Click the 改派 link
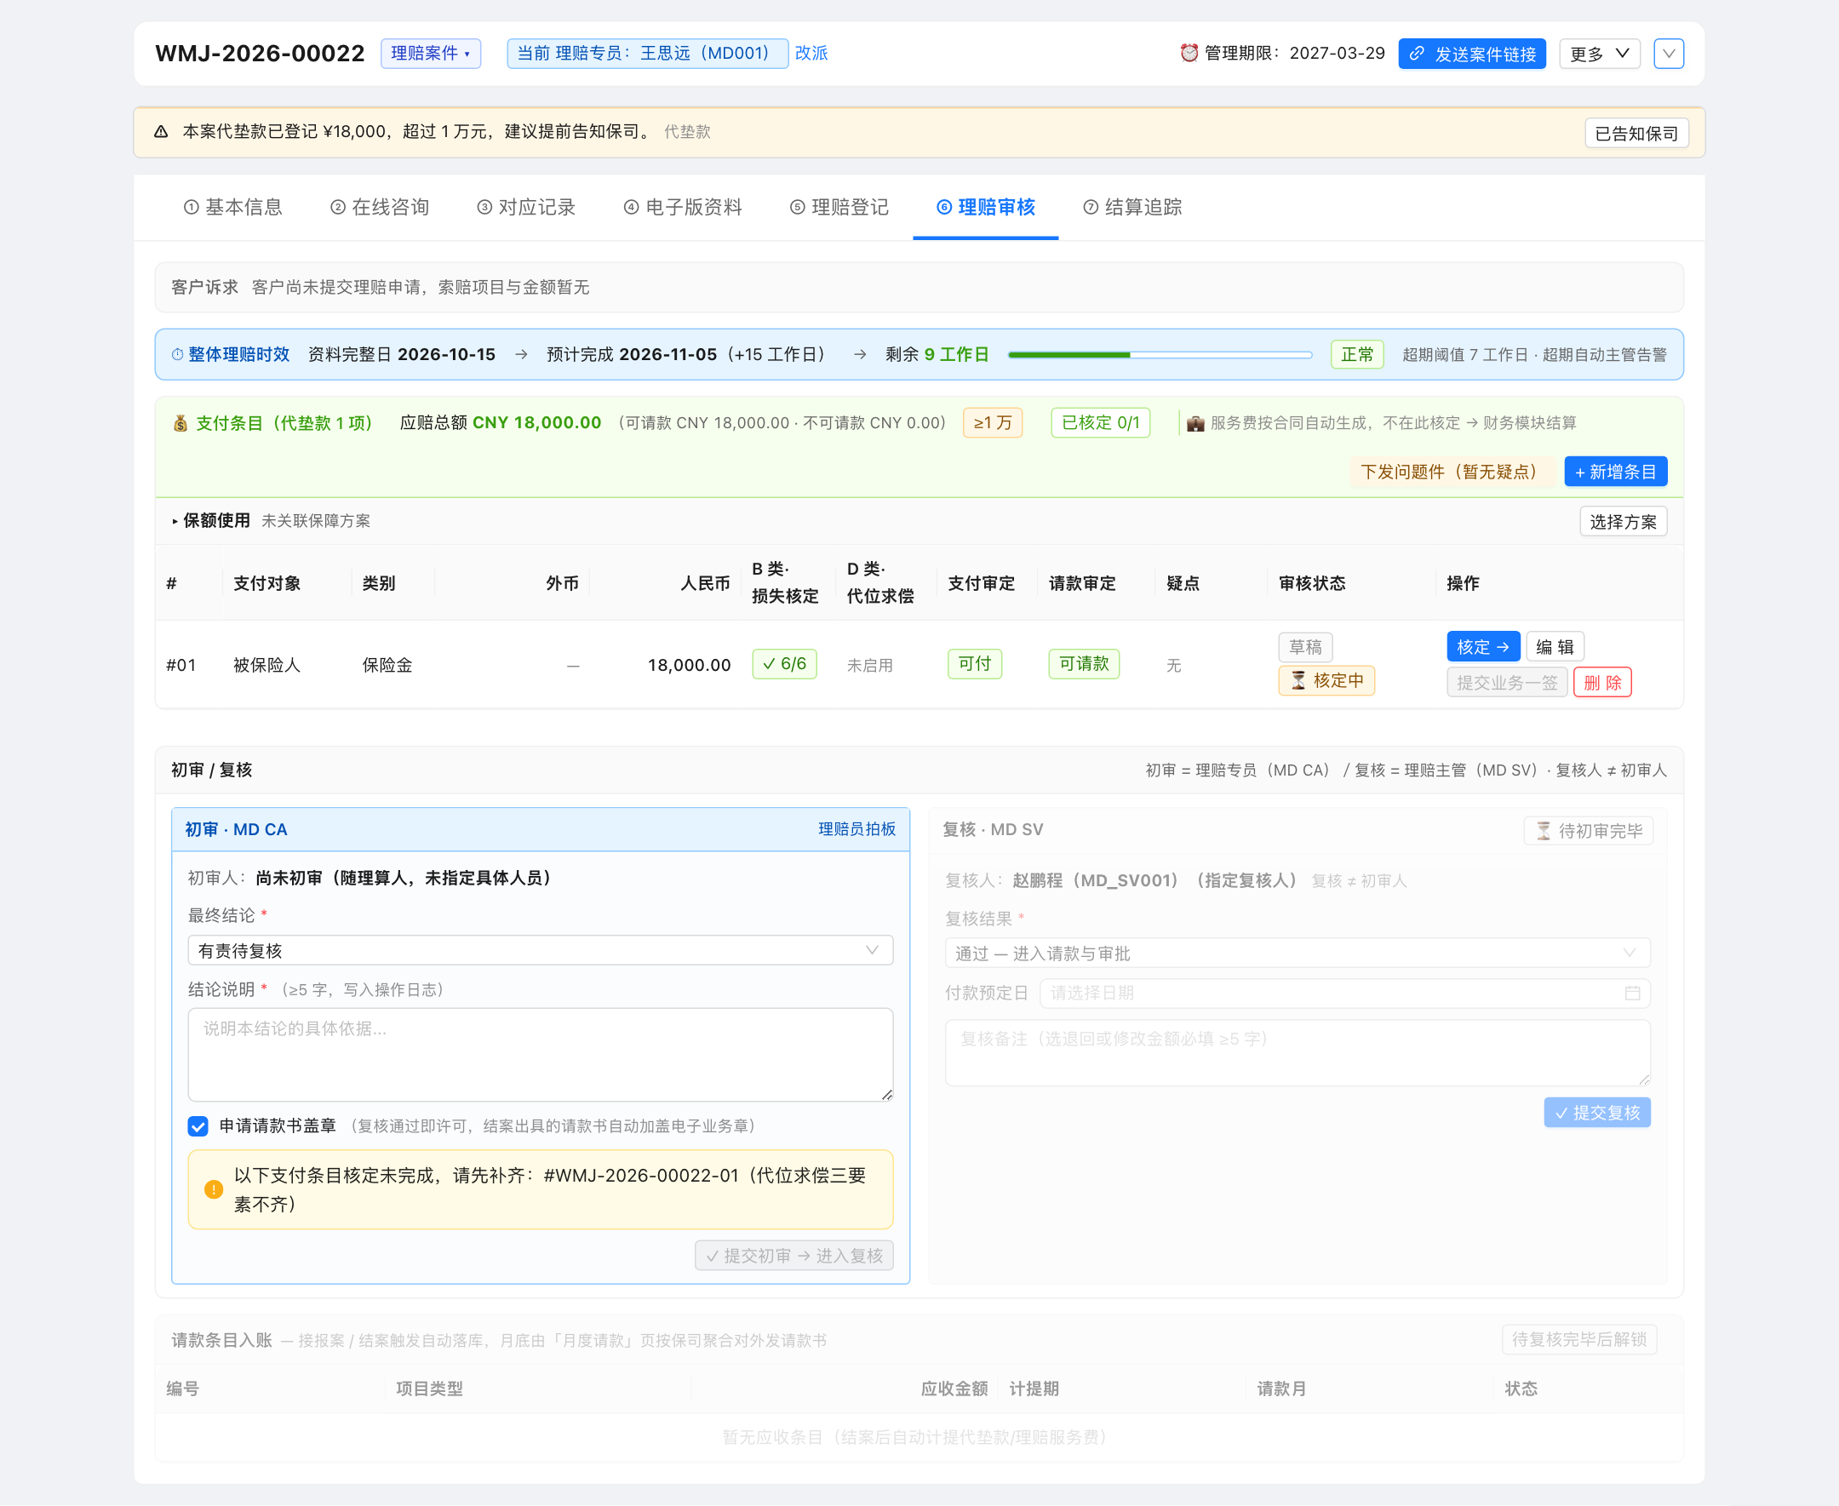 click(811, 54)
